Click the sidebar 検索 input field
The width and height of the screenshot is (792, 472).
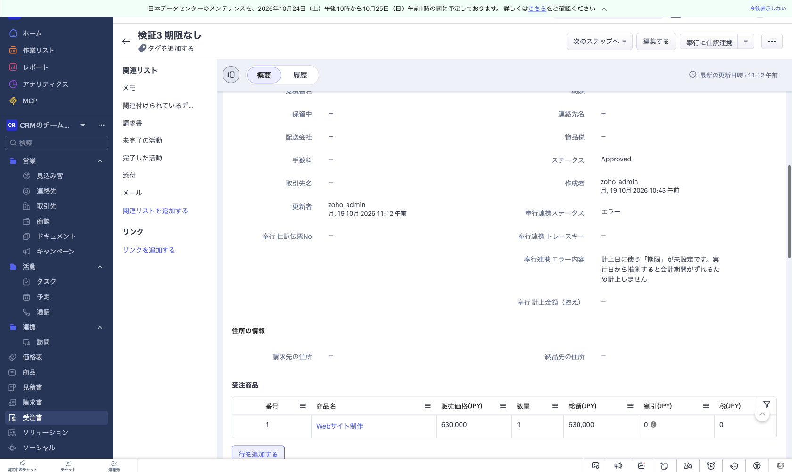pos(57,143)
